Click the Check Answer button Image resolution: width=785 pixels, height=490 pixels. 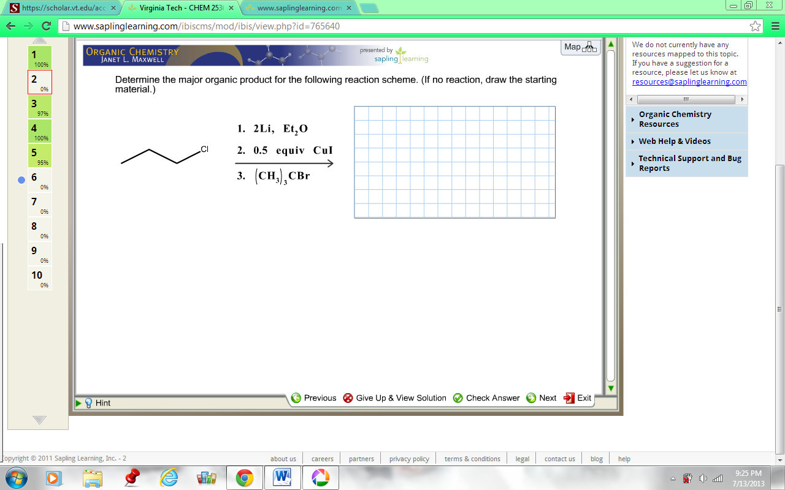[486, 398]
